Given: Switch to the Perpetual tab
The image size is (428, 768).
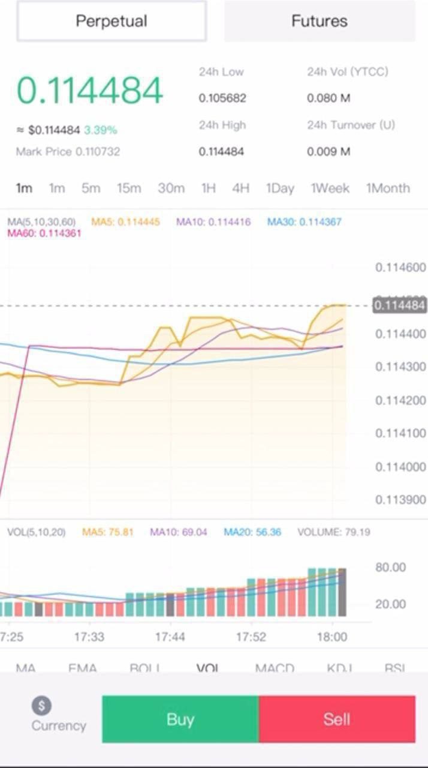Looking at the screenshot, I should (x=111, y=21).
